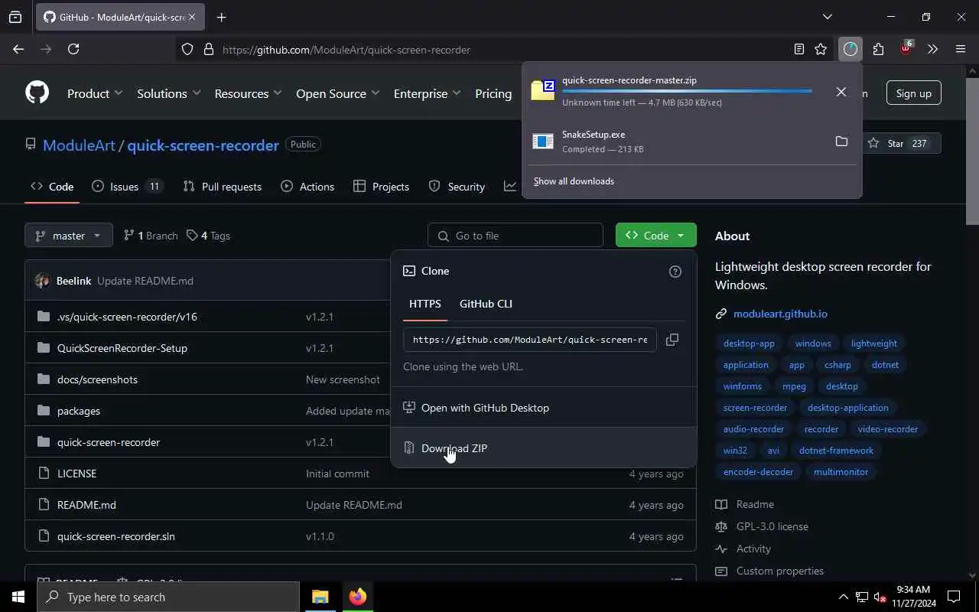Click the Firefox taskbar icon
The width and height of the screenshot is (979, 612).
click(x=357, y=597)
